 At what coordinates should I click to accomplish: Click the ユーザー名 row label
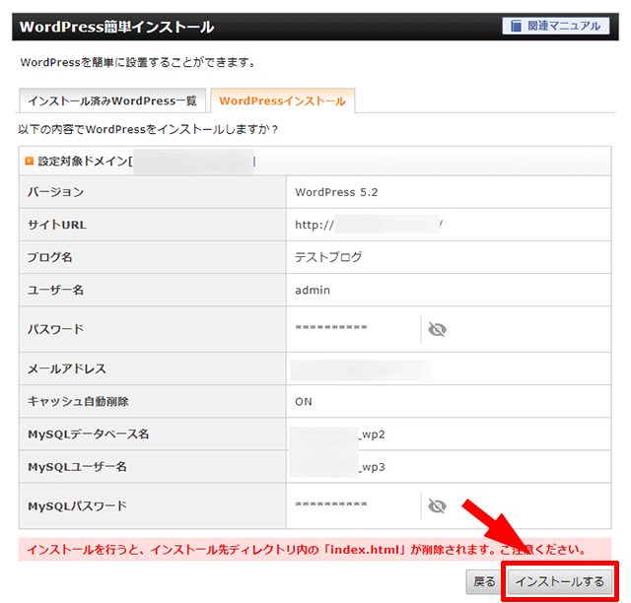coord(55,290)
